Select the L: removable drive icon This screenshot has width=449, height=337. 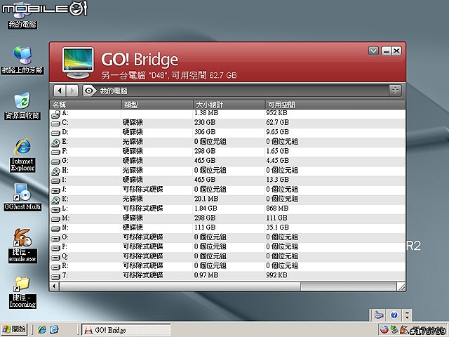(55, 209)
